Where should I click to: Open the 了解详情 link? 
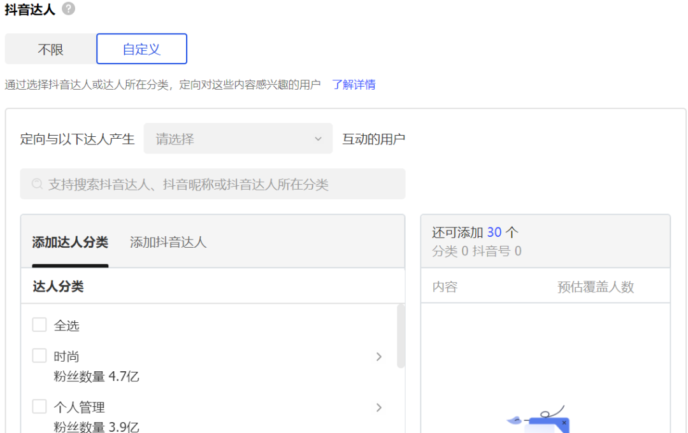[x=354, y=85]
